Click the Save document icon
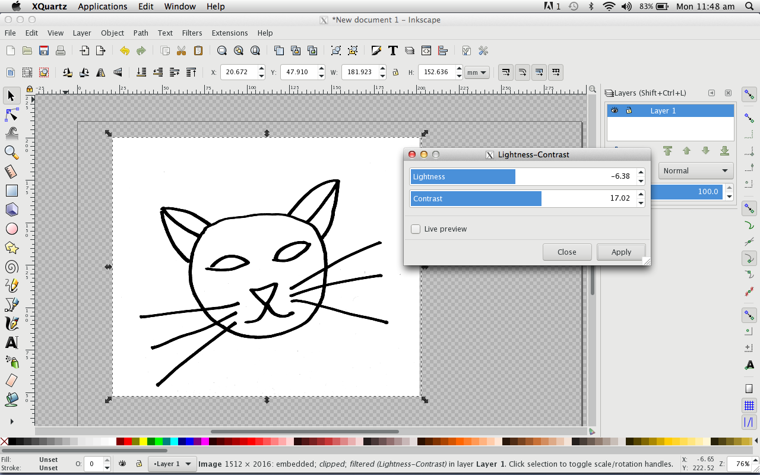760x475 pixels. click(x=44, y=50)
